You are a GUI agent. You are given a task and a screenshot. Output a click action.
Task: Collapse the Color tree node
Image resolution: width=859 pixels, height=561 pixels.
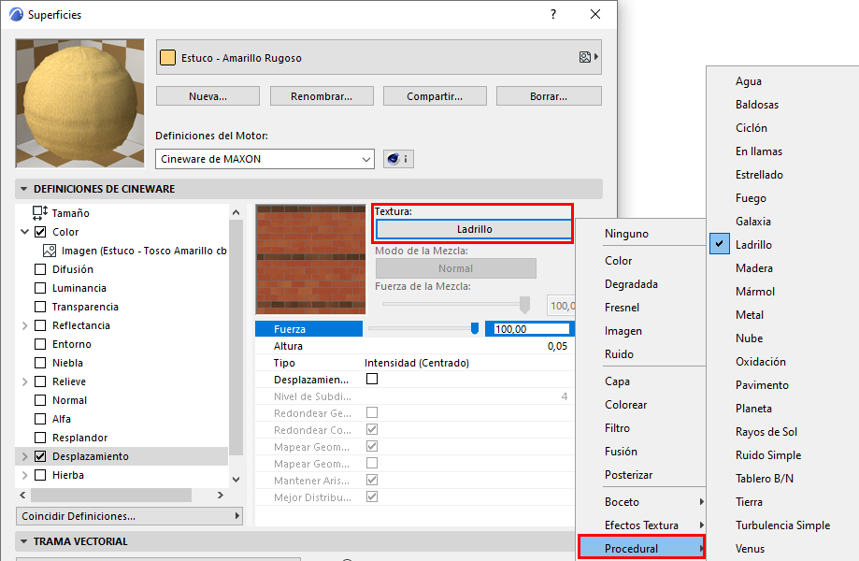[24, 232]
